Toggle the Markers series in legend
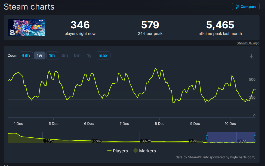Image resolution: width=265 pixels, height=166 pixels. coord(144,151)
